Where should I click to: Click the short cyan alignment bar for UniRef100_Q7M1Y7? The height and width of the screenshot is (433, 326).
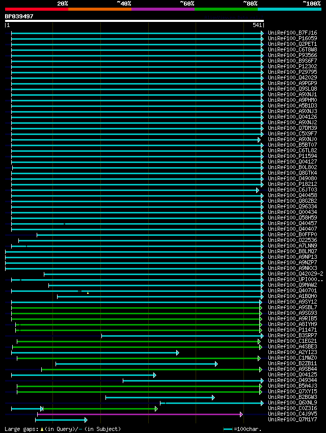[61, 420]
